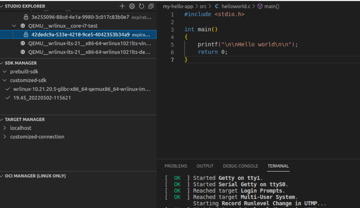Select QEMU x86-64-wrlinux1021lts-vin device
360x208 pixels.
90,44
